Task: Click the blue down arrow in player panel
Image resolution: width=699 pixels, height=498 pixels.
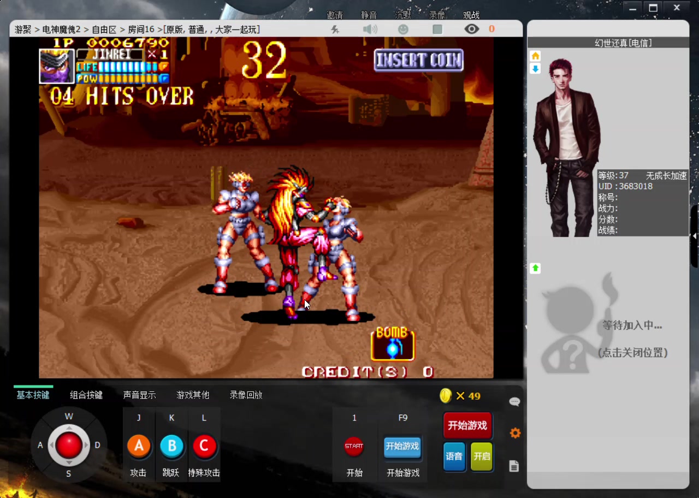Action: click(x=536, y=69)
